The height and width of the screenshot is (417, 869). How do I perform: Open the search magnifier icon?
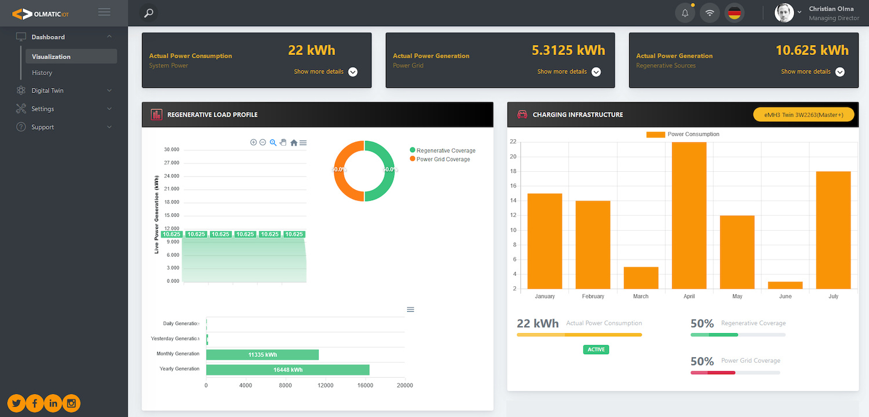pyautogui.click(x=149, y=13)
